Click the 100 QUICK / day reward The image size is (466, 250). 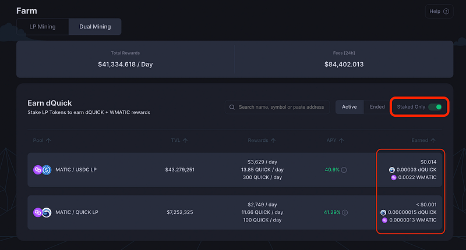[262, 220]
